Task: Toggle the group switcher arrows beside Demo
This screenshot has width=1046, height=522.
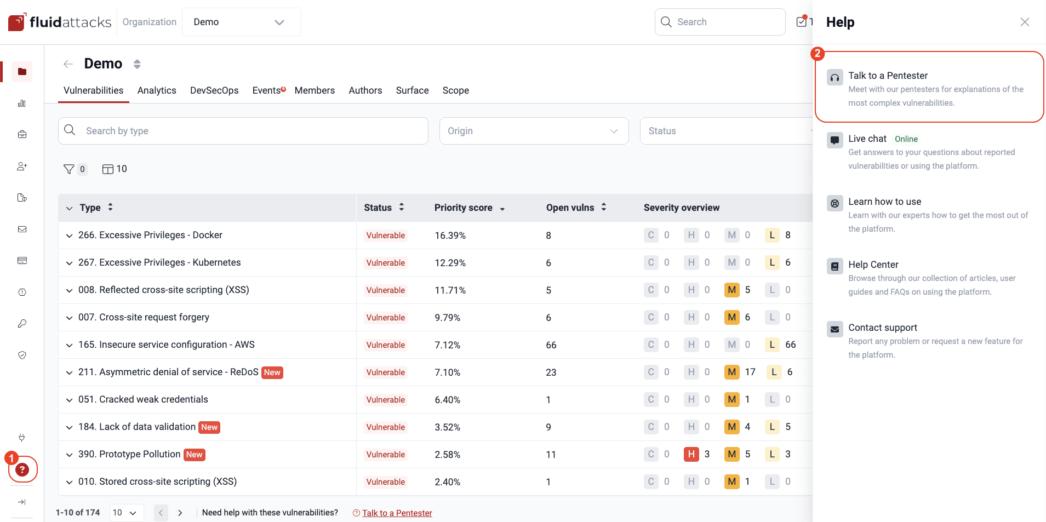Action: tap(137, 64)
